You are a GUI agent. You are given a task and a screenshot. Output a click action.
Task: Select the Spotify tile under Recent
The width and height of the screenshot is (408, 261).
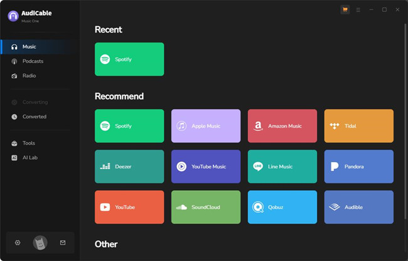pos(129,59)
